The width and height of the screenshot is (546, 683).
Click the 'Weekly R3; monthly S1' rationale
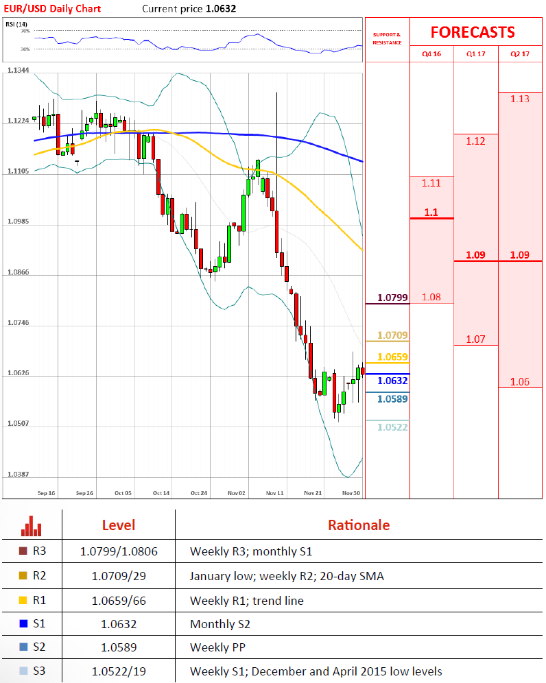point(251,551)
